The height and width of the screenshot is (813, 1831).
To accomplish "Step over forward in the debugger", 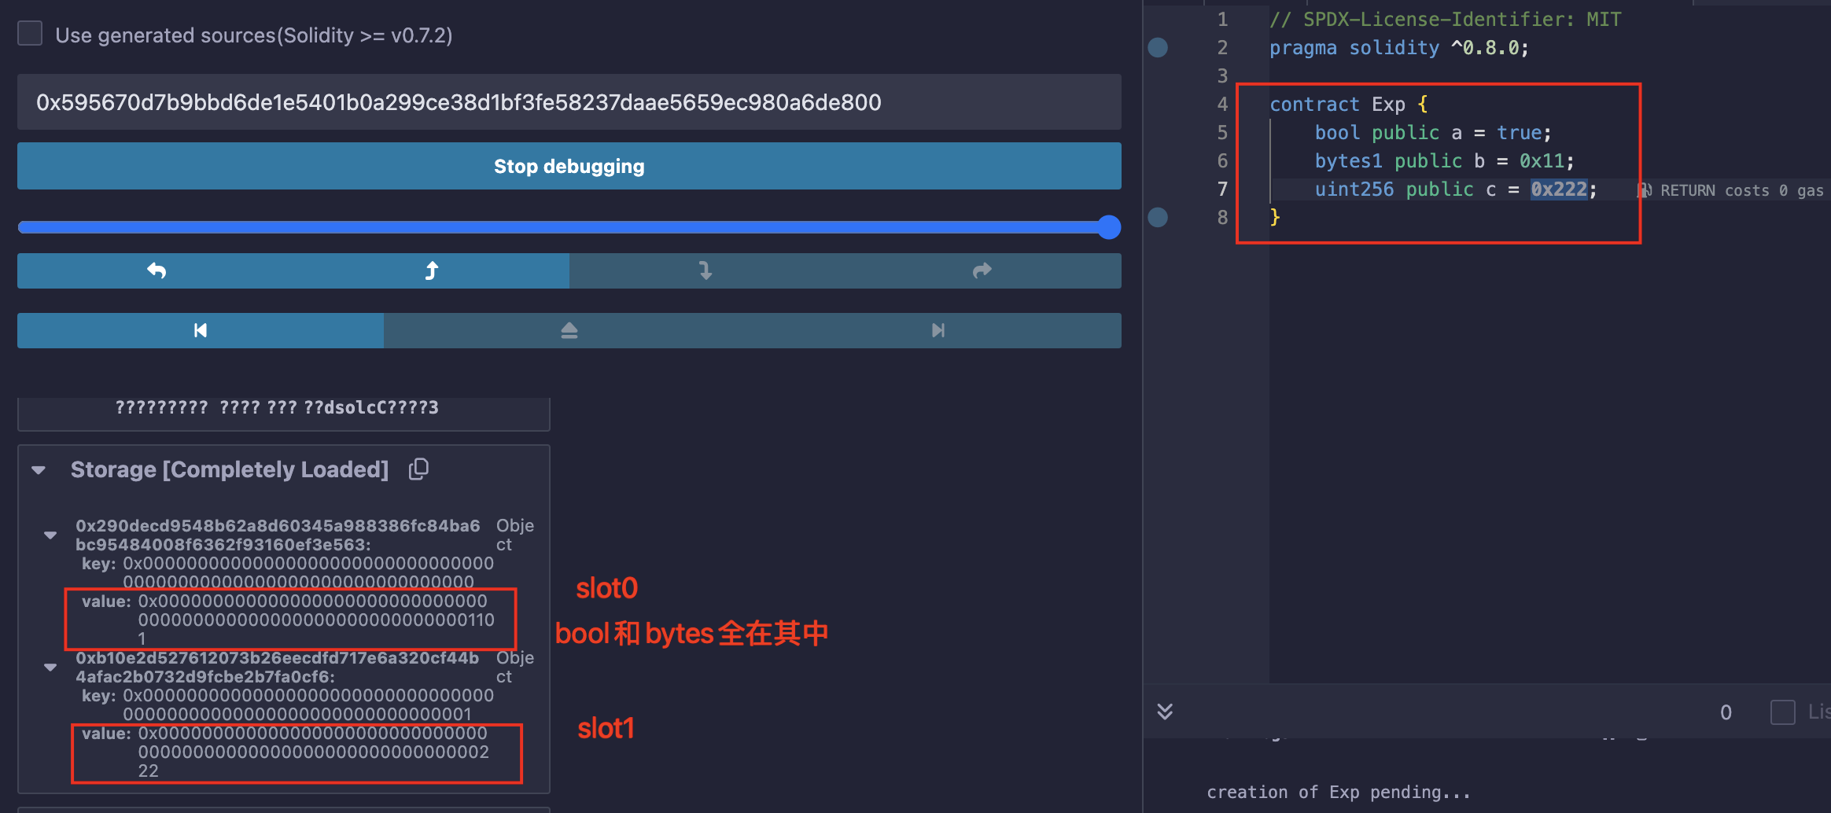I will (982, 270).
